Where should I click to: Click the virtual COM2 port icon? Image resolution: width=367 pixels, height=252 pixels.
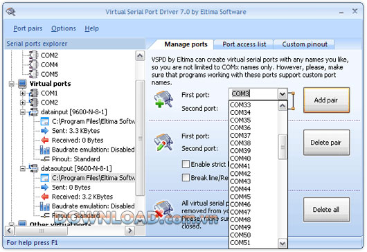pos(33,102)
